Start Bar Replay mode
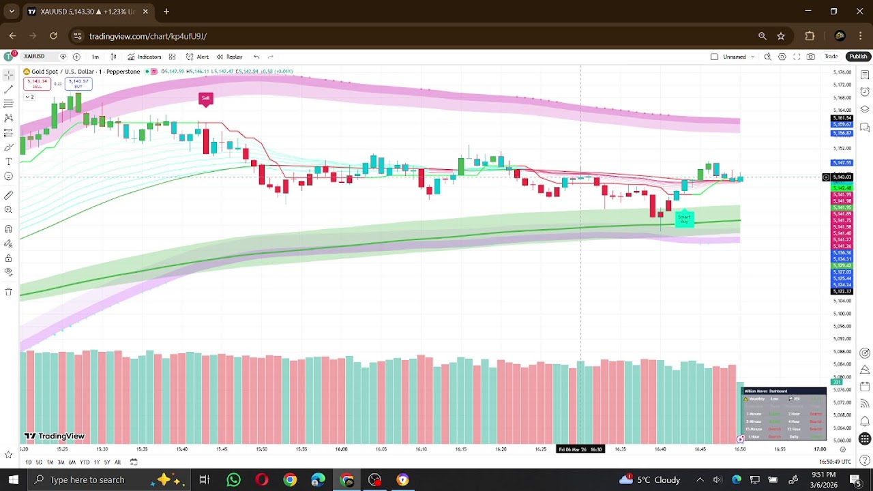Screen dimensions: 873x491 click(x=229, y=57)
